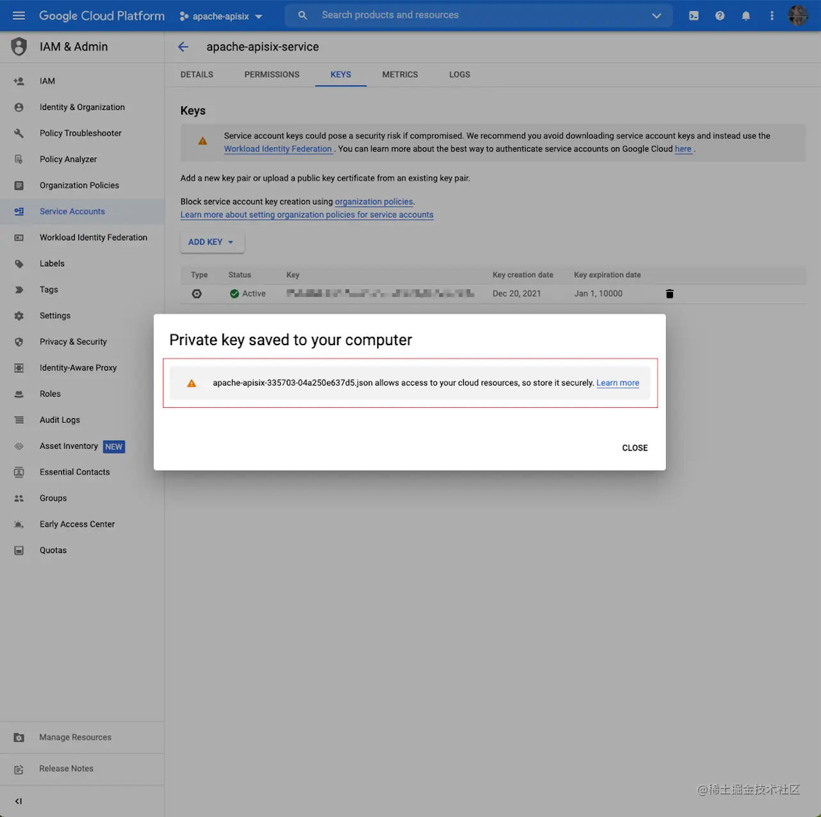Click the Manage Resources folder icon
Viewport: 821px width, 817px height.
pyautogui.click(x=19, y=738)
